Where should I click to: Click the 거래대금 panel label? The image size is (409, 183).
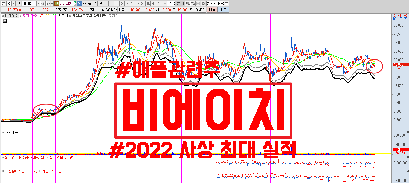[12, 133]
